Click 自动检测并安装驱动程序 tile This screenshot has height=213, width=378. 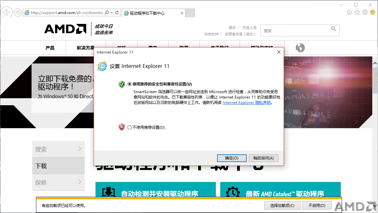tap(156, 190)
